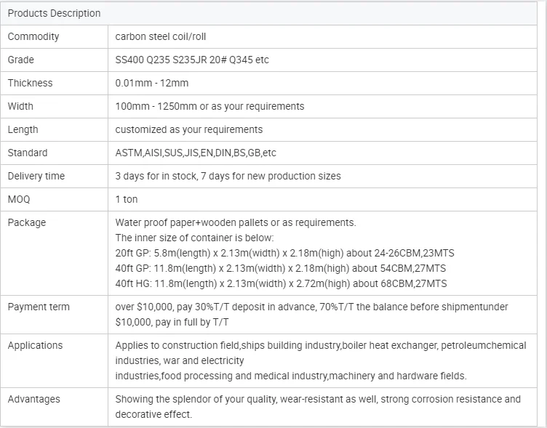Select the Delivery time row label

click(36, 177)
